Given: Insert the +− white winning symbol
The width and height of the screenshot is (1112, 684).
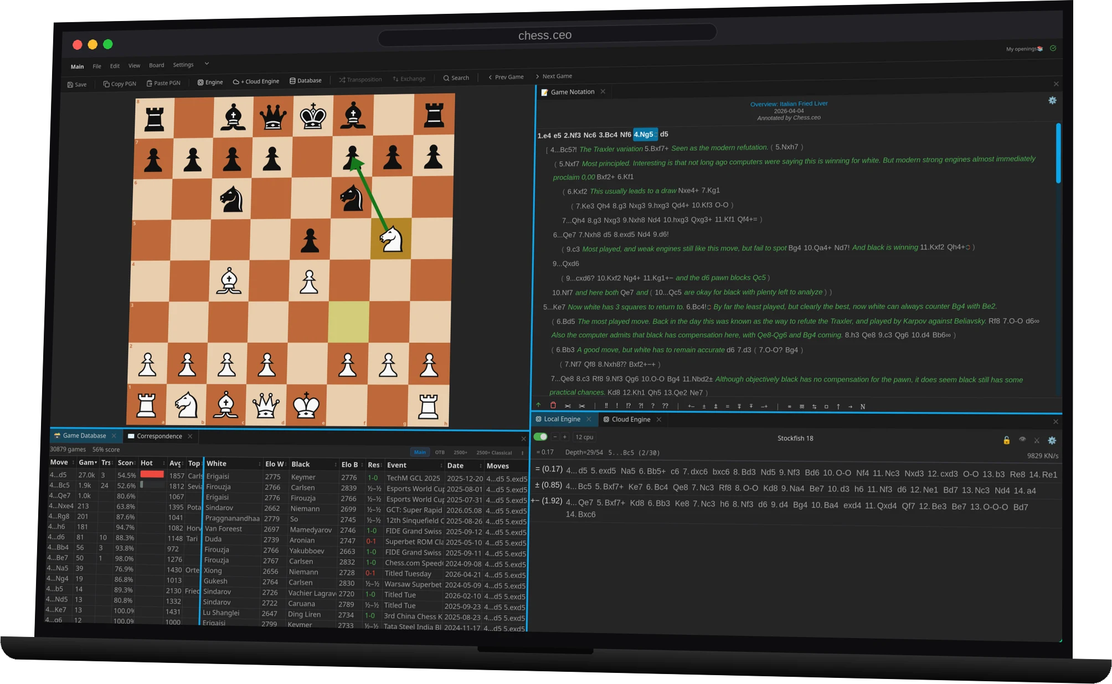Looking at the screenshot, I should coord(691,406).
